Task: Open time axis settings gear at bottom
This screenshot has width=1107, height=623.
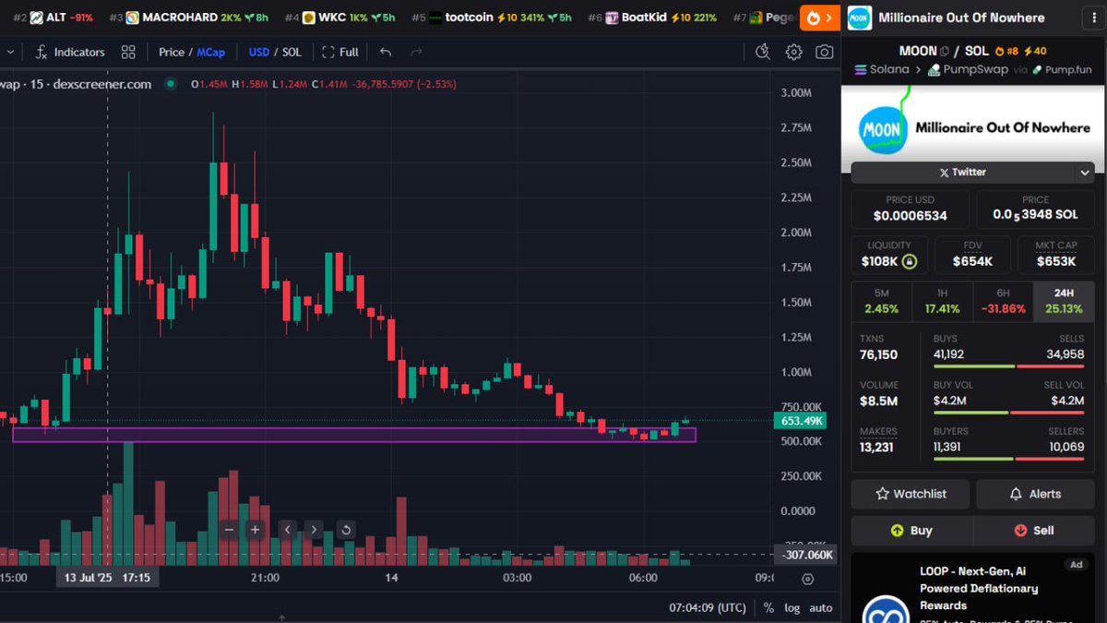Action: tap(807, 579)
